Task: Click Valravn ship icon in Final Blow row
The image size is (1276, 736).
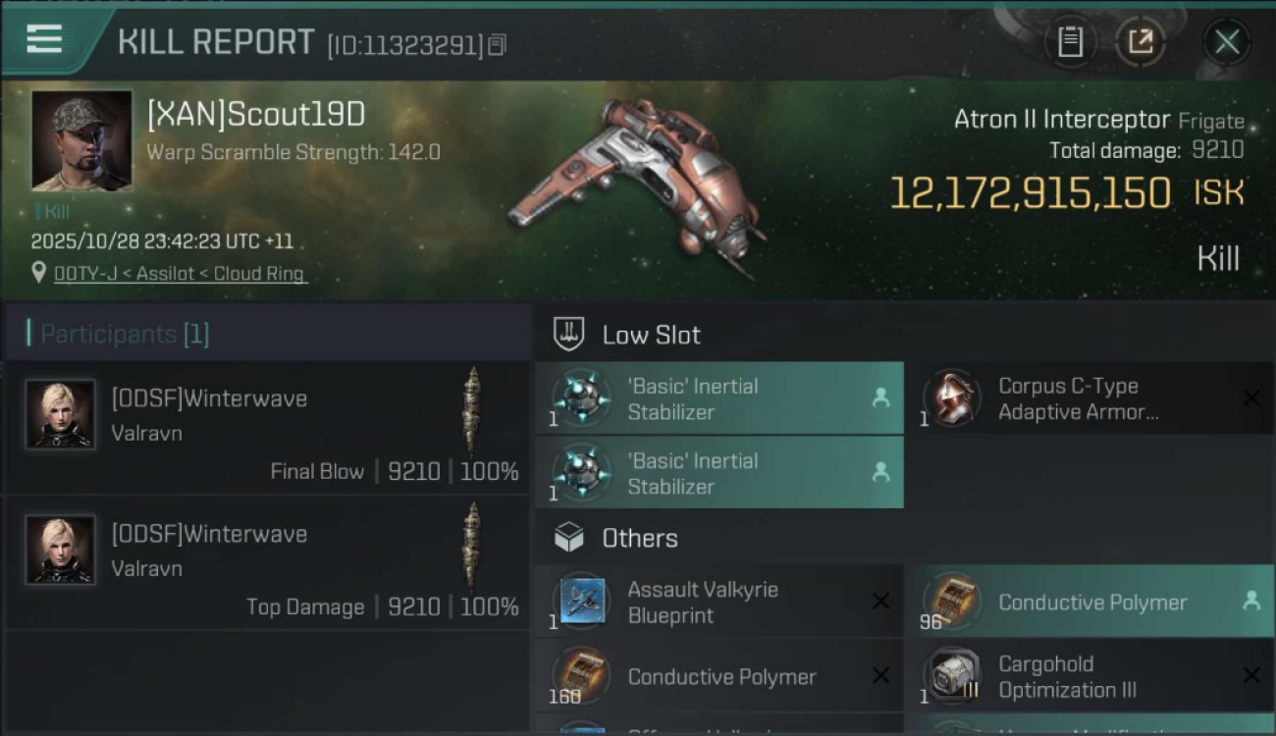Action: [x=472, y=413]
